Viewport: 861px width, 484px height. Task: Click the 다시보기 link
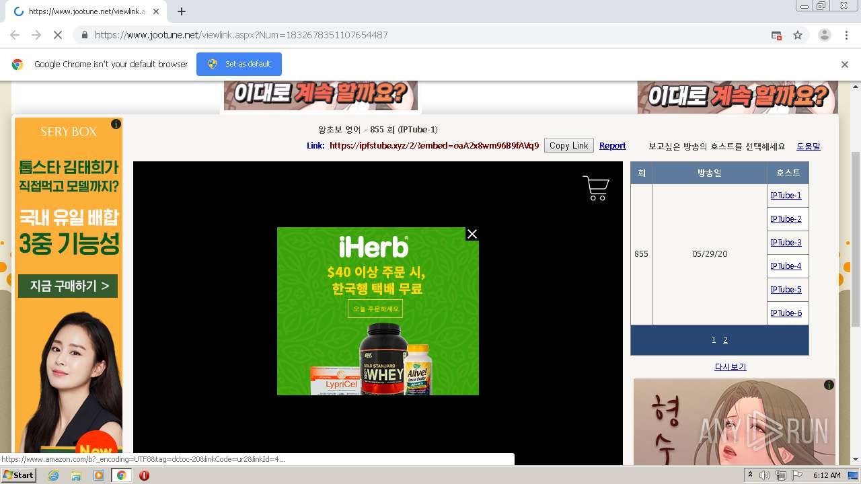(x=730, y=367)
